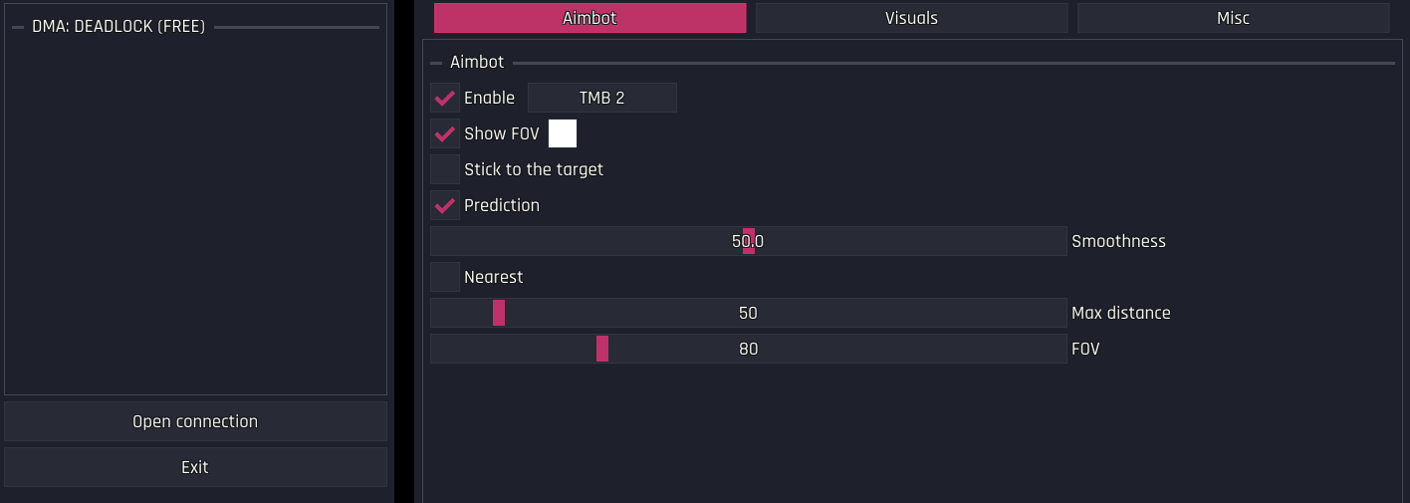
Task: Open the white FOV color swatch
Action: 563,133
